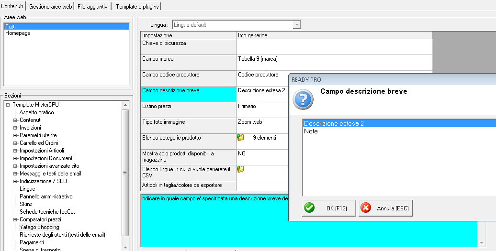Expand the Carrello ed Ordini node
Screen dimensions: 496x251
pos(15,143)
